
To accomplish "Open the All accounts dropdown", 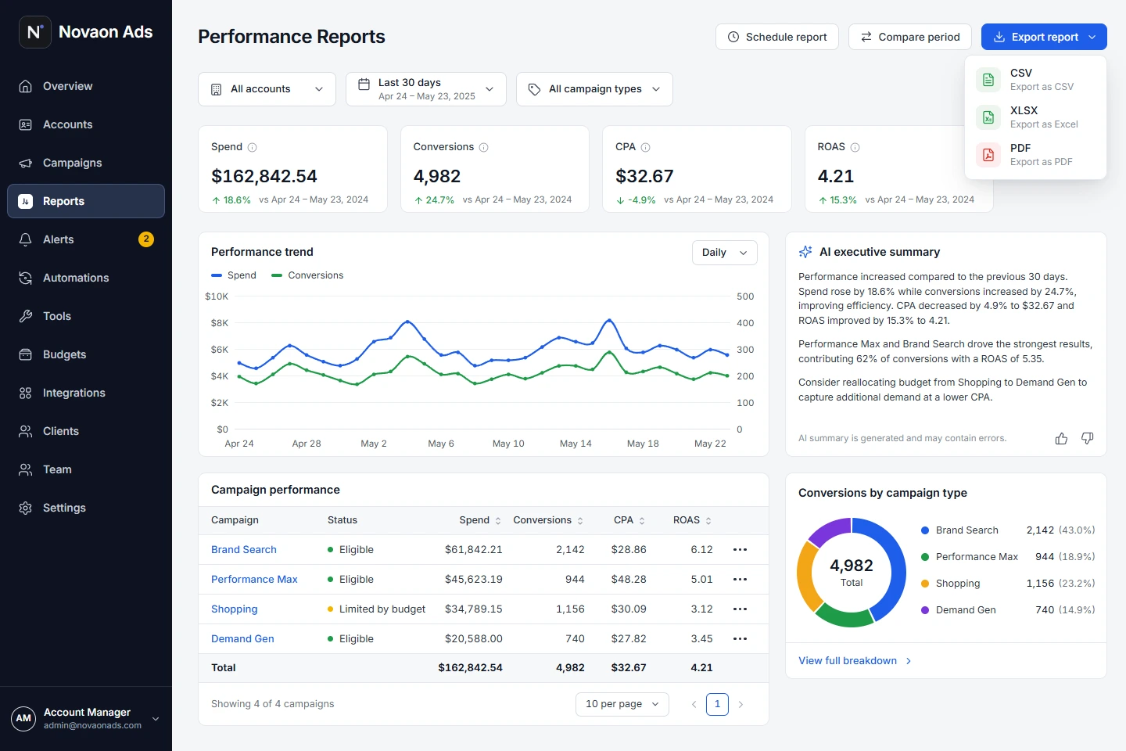I will [267, 89].
